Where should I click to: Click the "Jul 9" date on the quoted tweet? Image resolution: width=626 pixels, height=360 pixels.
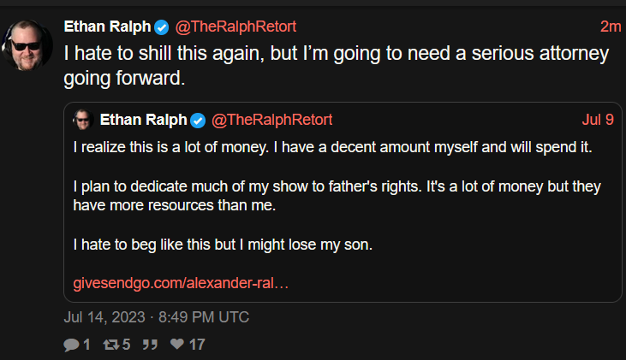pyautogui.click(x=597, y=119)
